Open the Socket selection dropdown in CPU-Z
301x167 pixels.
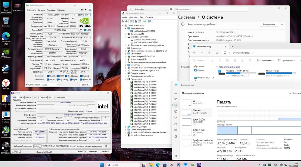(x=37, y=146)
